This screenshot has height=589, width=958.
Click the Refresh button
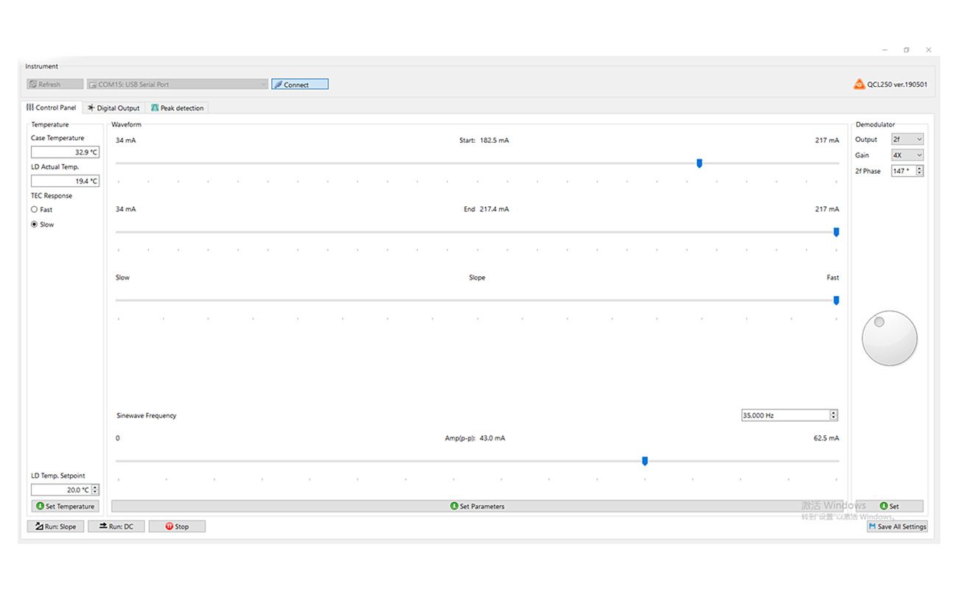tap(55, 85)
